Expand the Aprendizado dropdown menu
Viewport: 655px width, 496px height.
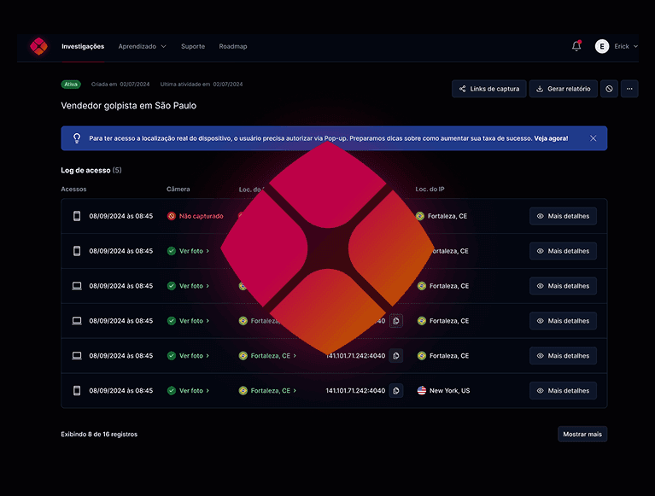(x=142, y=46)
